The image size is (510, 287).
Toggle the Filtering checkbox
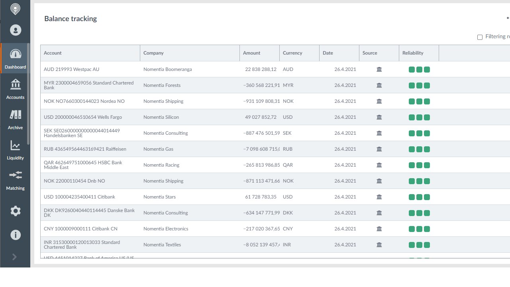[x=480, y=37]
